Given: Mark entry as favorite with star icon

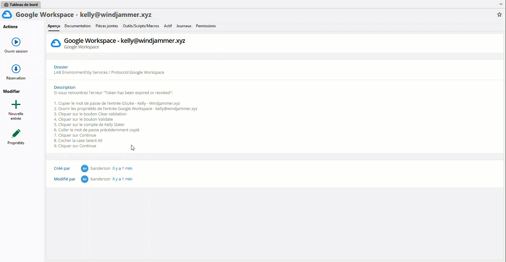Looking at the screenshot, I should coord(499,15).
